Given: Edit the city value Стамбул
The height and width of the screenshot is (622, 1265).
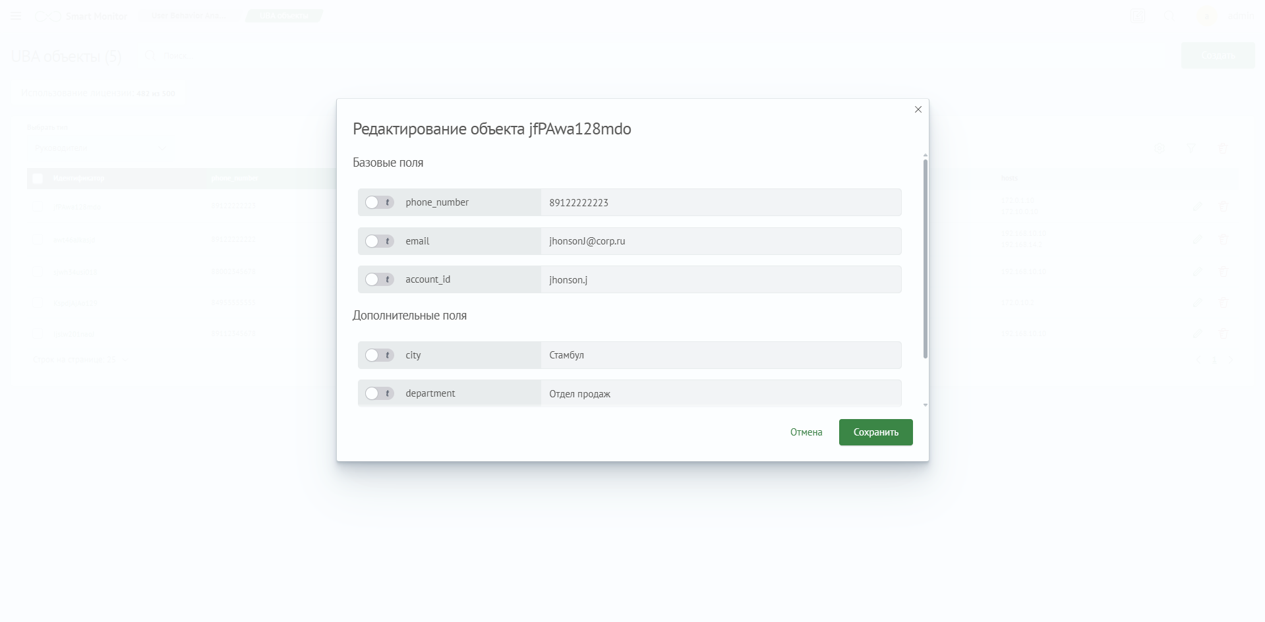Looking at the screenshot, I should pos(721,355).
